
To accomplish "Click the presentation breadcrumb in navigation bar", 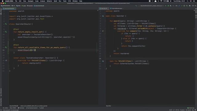I will click(x=6, y=6).
